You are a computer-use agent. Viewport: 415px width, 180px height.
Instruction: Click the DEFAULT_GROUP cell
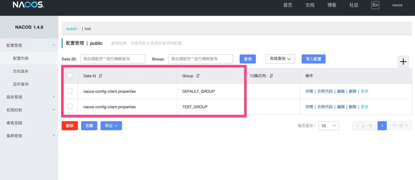199,91
